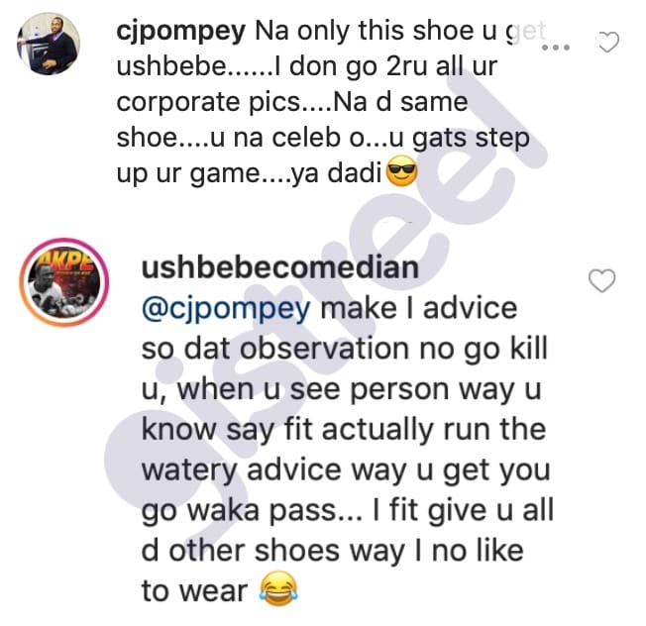Select the text 'corporate pics' in cjpompey's comment
Viewport: 646px width, 626px height.
[x=209, y=103]
